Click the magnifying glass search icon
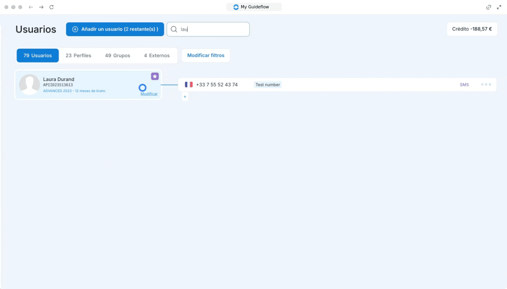Viewport: 507px width, 289px height. coord(174,29)
